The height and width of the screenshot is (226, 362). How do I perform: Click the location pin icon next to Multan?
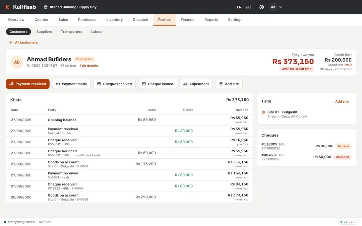pyautogui.click(x=62, y=66)
